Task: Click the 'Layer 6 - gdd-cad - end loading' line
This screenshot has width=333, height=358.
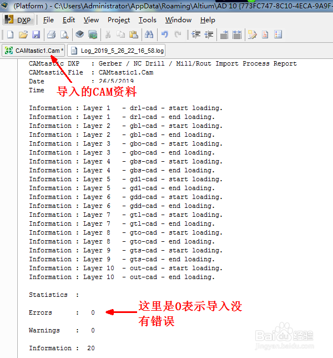Action: (122, 206)
